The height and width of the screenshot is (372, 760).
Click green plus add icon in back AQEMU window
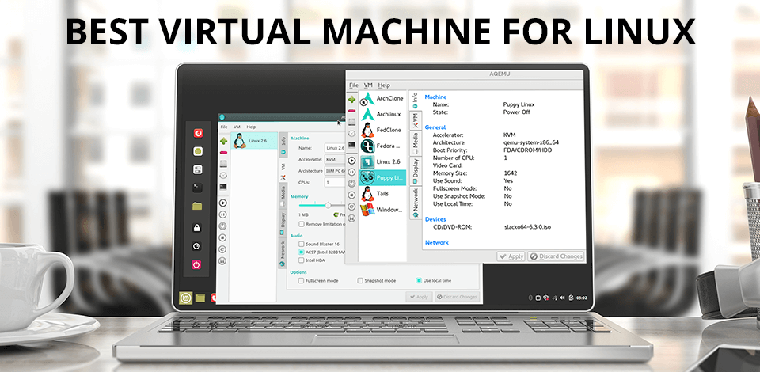(223, 142)
